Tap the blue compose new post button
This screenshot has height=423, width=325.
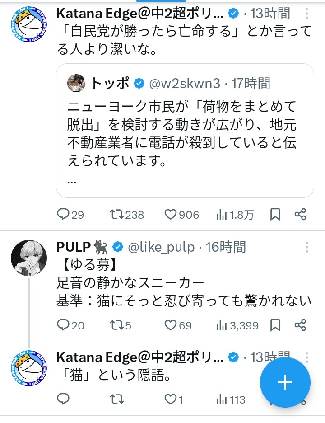click(285, 383)
